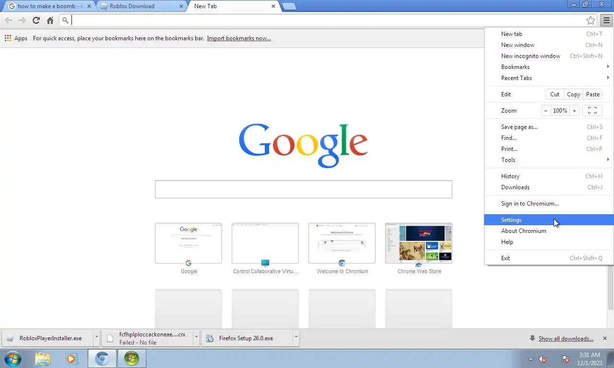Open Windows Start menu orb

click(13, 358)
